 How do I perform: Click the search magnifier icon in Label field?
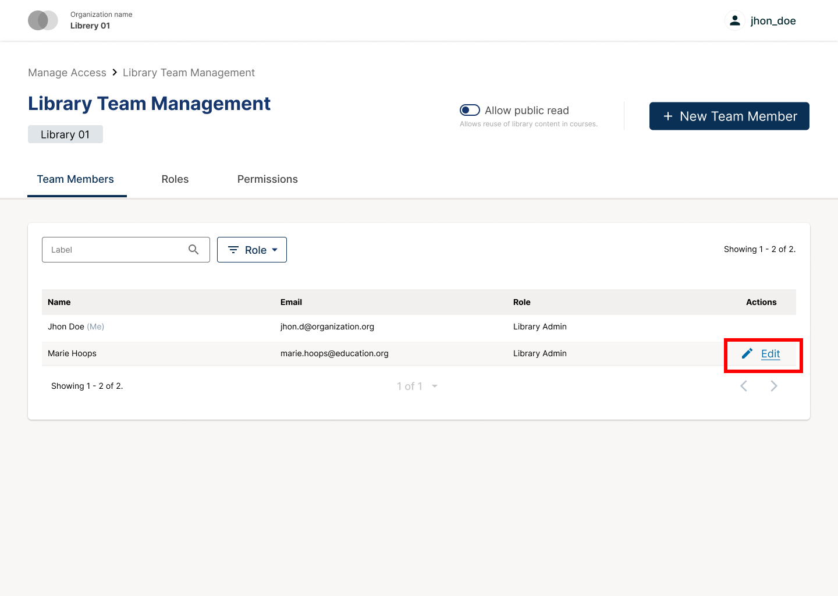194,249
